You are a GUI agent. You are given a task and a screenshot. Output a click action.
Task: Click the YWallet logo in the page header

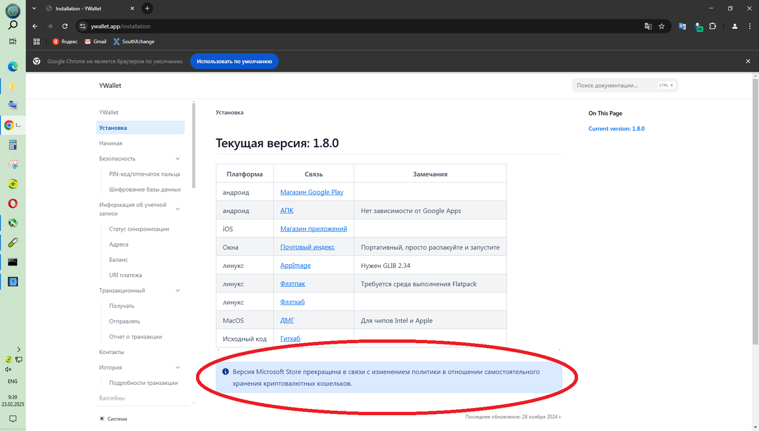click(x=110, y=85)
